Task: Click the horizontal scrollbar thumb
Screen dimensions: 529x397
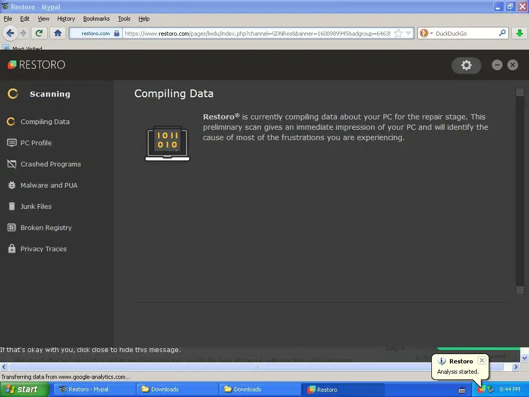Action: (x=256, y=367)
